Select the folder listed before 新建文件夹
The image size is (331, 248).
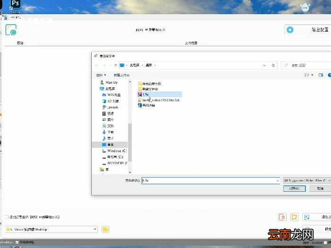click(x=149, y=84)
